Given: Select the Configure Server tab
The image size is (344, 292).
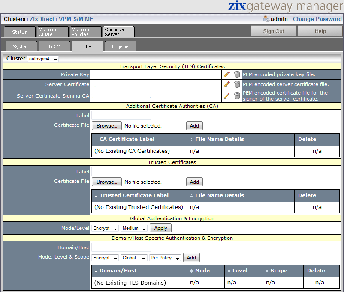Looking at the screenshot, I should point(118,32).
